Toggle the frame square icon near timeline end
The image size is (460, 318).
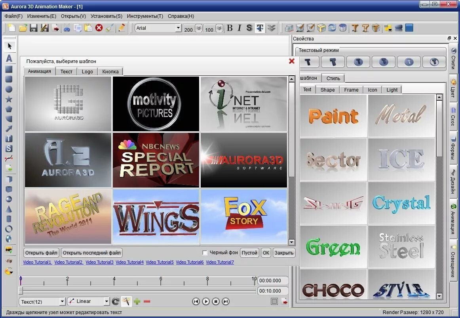pyautogui.click(x=274, y=301)
